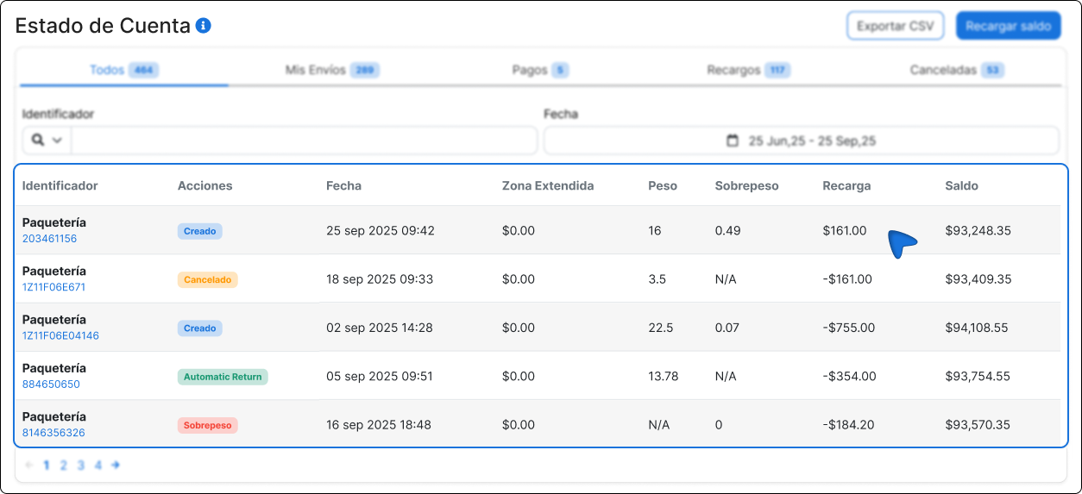Click into the Identificador search input
This screenshot has height=494, width=1082.
[304, 140]
